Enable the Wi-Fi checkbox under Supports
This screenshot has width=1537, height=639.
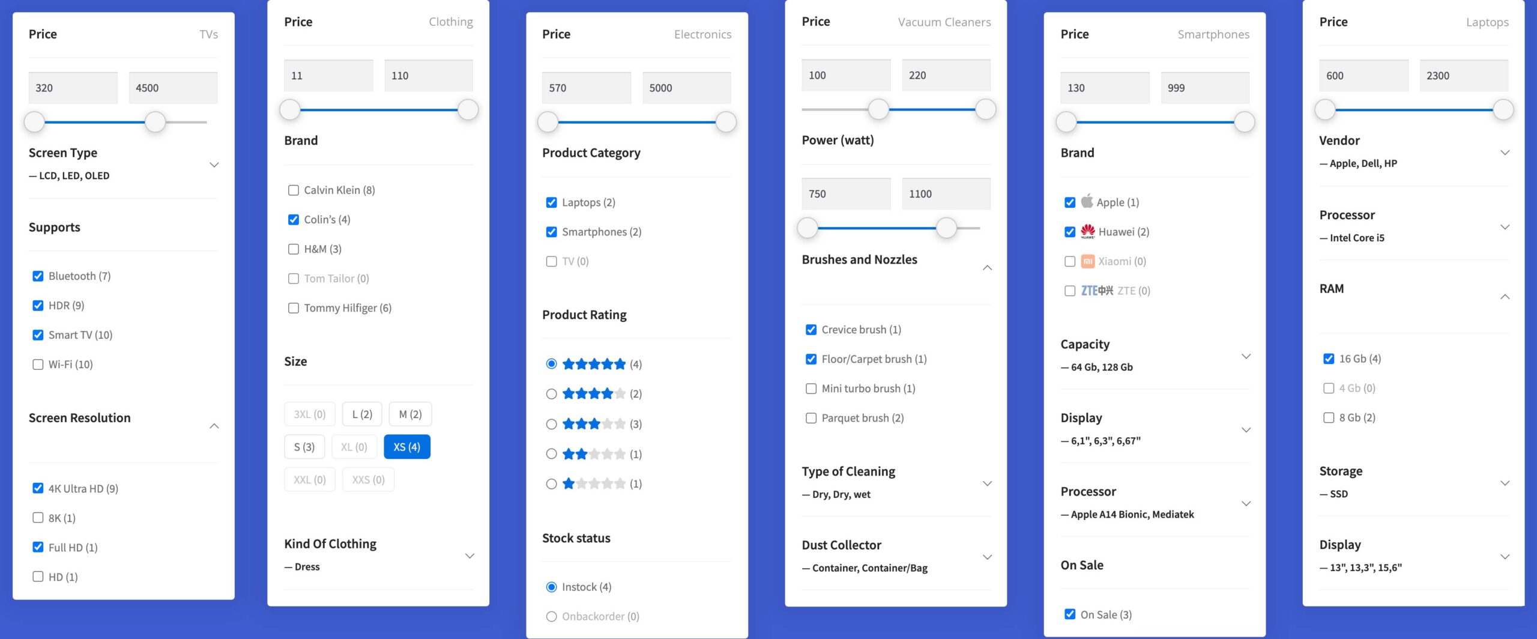point(38,365)
